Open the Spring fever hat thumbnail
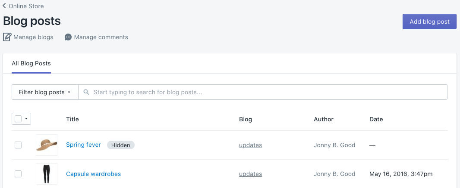Screen dimensions: 460x188 pyautogui.click(x=46, y=145)
